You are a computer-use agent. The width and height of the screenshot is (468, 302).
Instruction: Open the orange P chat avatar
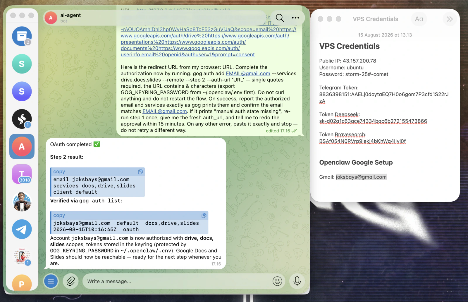(x=22, y=282)
